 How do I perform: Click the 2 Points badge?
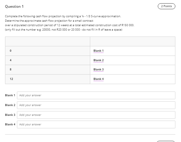tap(166, 6)
